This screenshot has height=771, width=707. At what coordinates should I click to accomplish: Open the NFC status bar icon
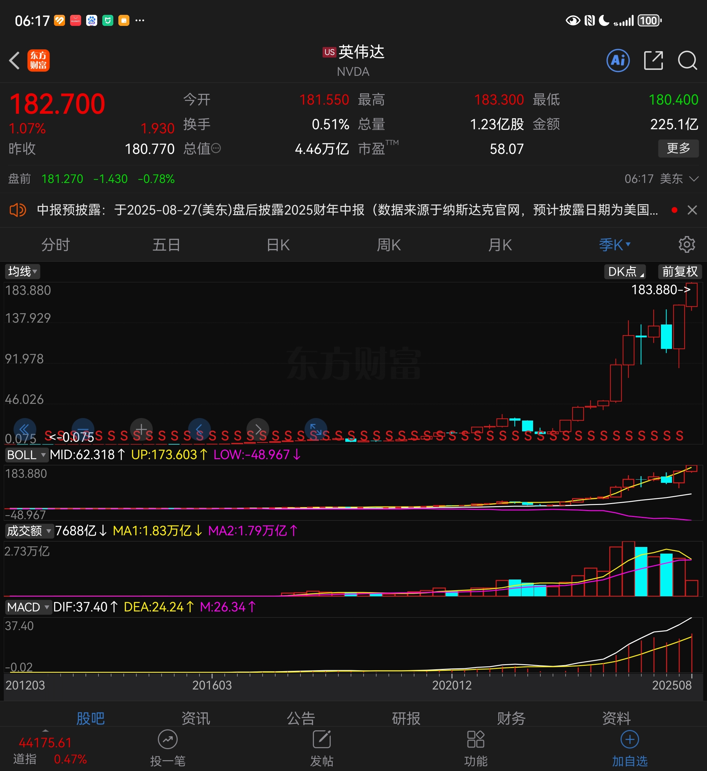pos(590,21)
